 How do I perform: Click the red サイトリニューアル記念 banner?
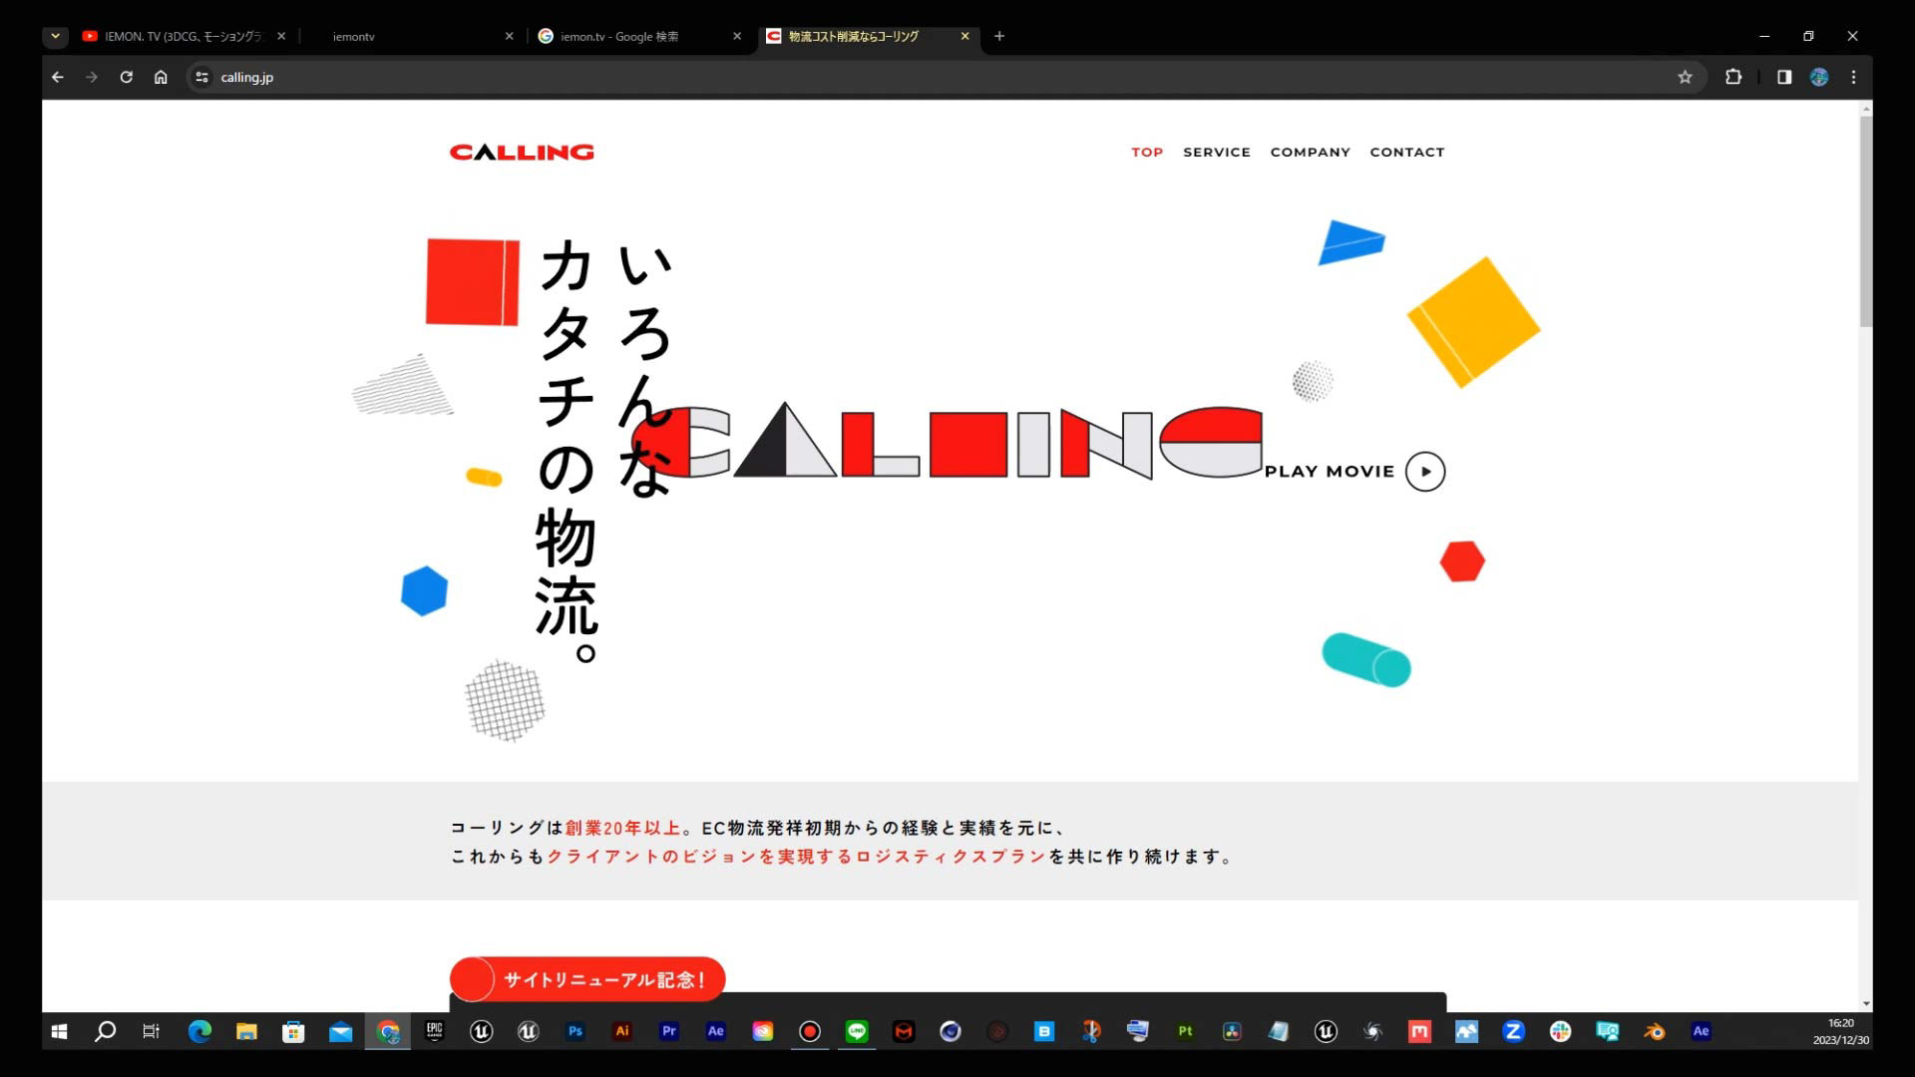click(x=587, y=979)
